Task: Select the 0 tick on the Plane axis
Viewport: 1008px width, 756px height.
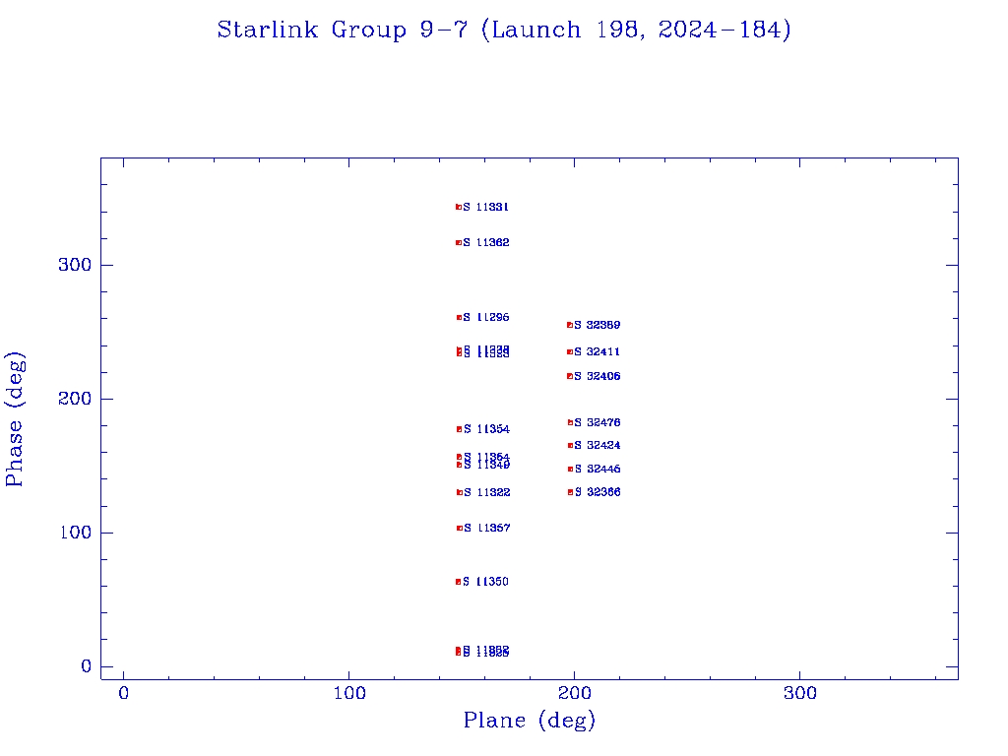Action: click(123, 693)
